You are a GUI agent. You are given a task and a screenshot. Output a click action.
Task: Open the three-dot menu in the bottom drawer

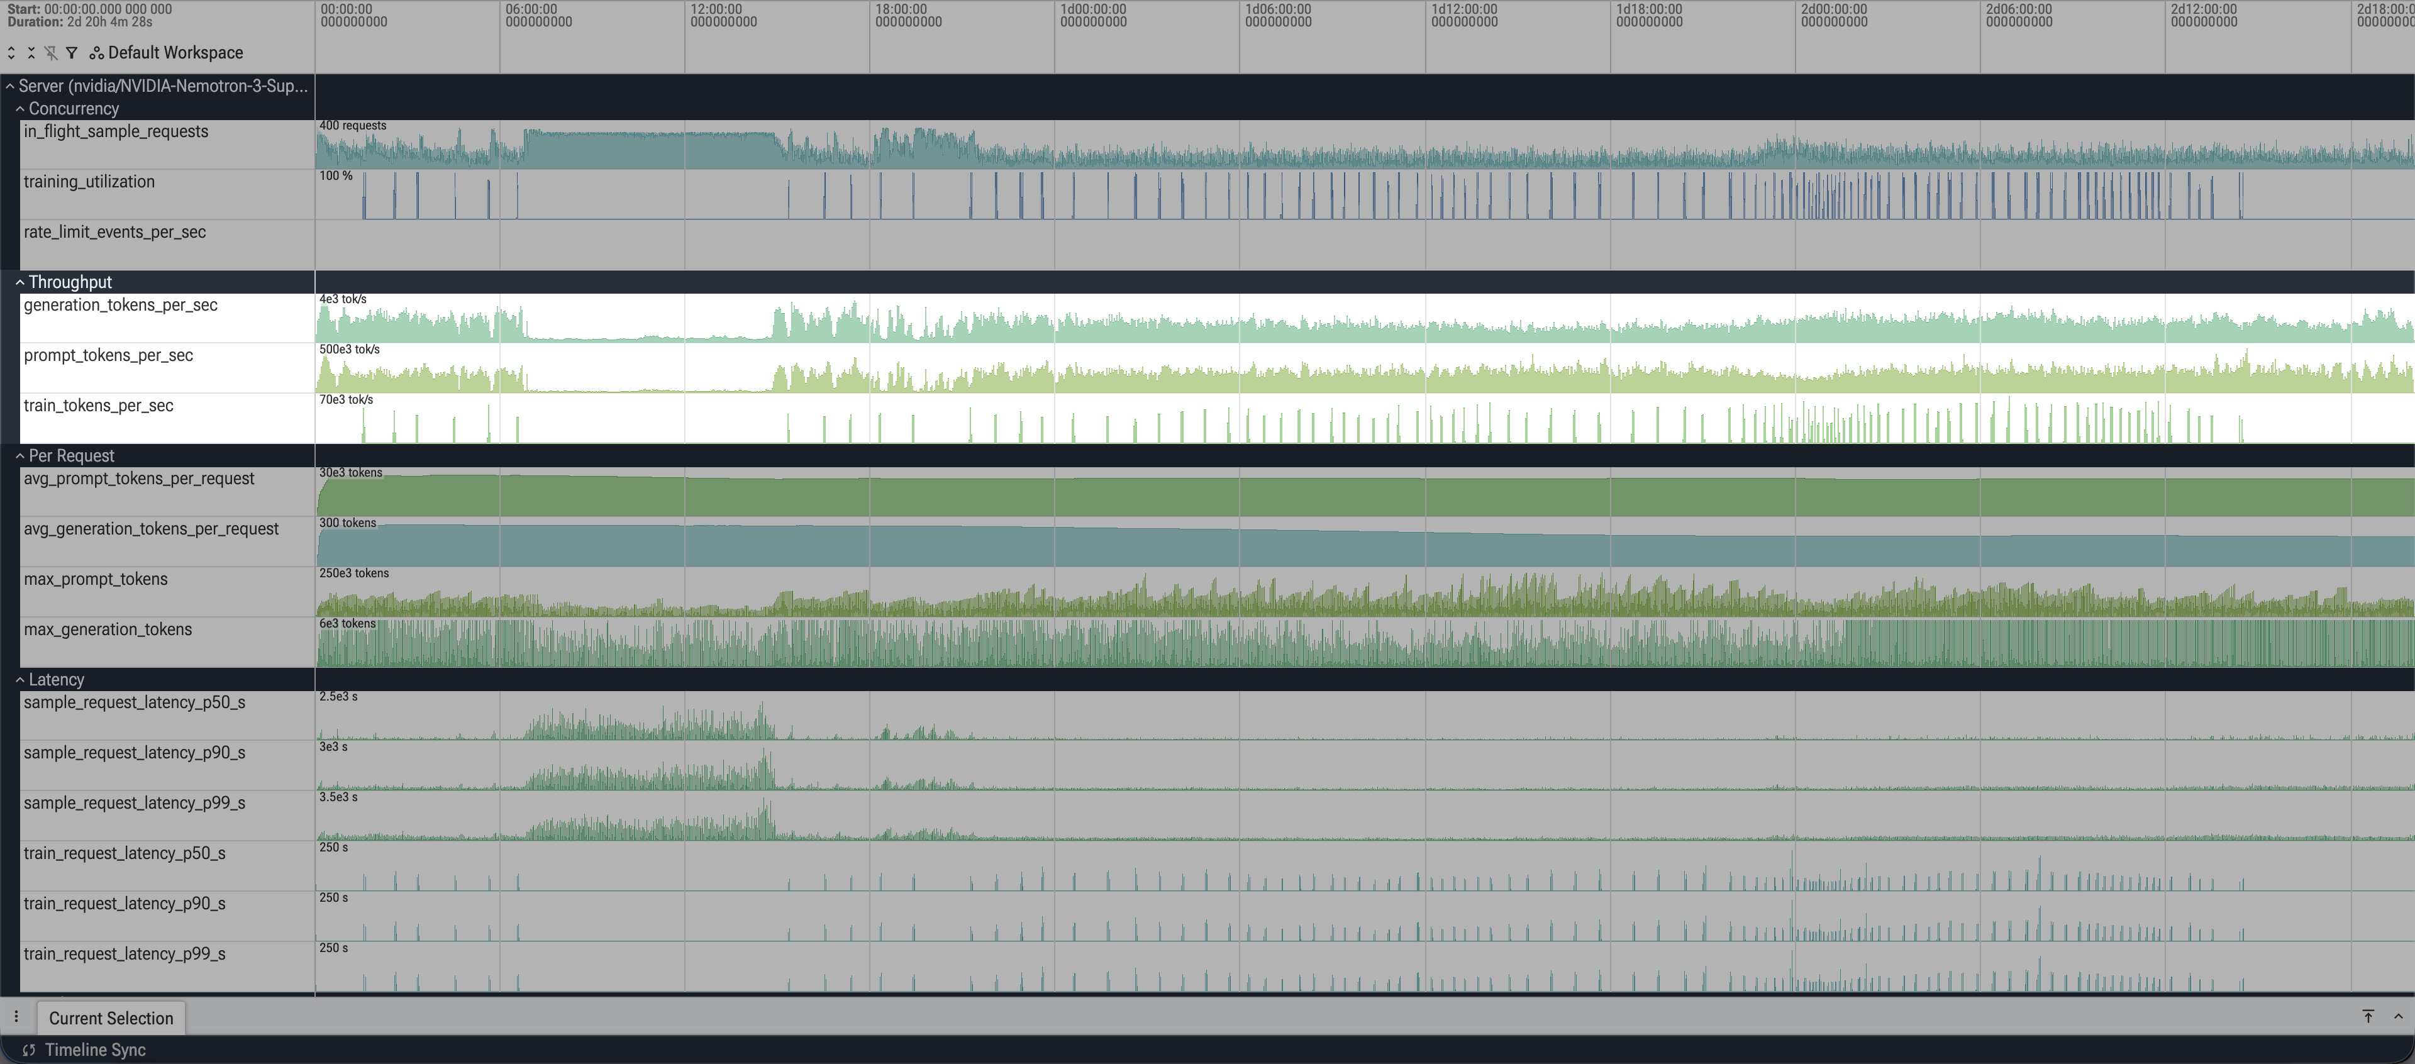[x=16, y=1016]
